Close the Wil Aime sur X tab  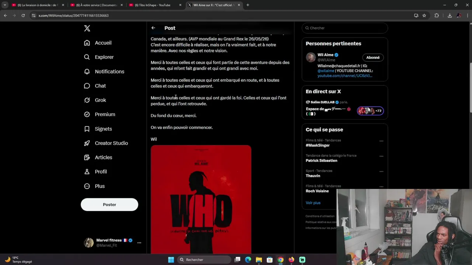(x=239, y=5)
